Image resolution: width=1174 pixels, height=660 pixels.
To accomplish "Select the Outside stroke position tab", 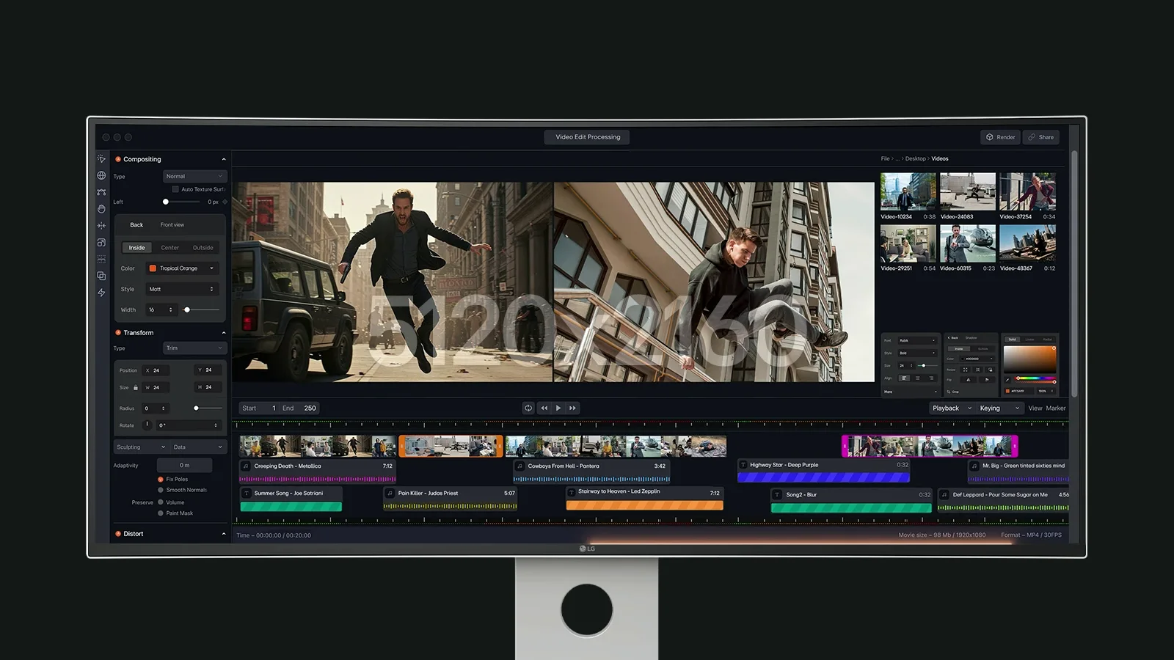I will click(203, 248).
